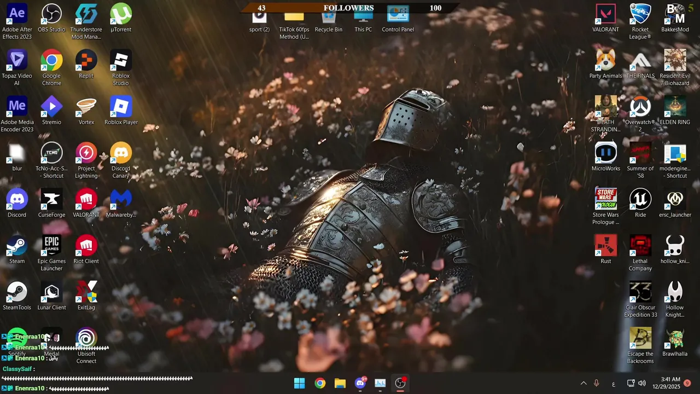Launch OBS Studio desktop shortcut
This screenshot has width=700, height=394.
pyautogui.click(x=51, y=19)
